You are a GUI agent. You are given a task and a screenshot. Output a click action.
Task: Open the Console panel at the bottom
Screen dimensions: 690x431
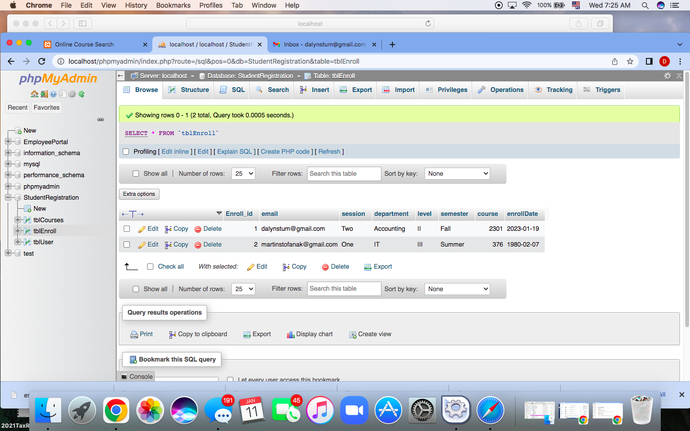click(x=136, y=376)
